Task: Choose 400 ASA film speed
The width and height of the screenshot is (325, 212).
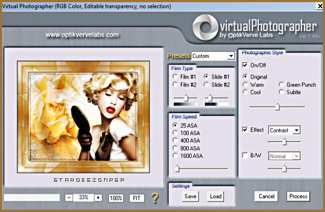Action: click(x=175, y=140)
